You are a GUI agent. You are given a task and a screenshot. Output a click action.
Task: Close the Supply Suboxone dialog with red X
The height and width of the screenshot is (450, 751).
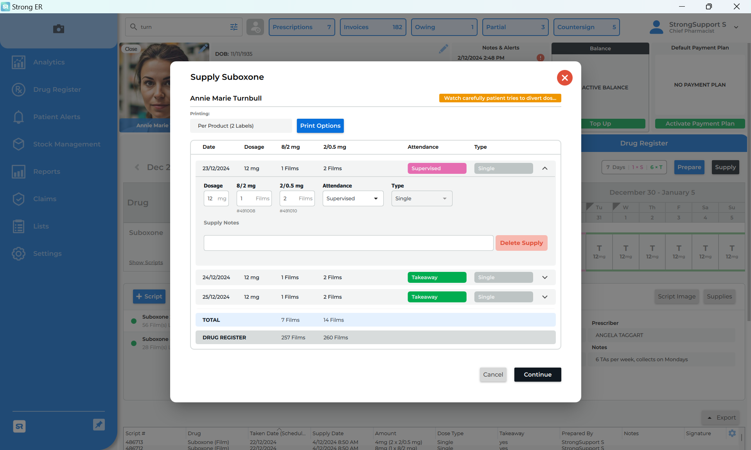pos(564,78)
